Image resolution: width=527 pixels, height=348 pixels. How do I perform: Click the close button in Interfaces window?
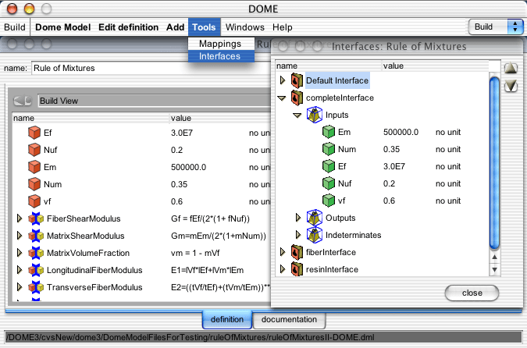pos(472,293)
